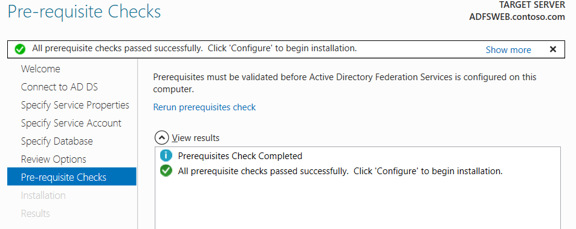
Task: Go to the Welcome step
Action: point(40,69)
